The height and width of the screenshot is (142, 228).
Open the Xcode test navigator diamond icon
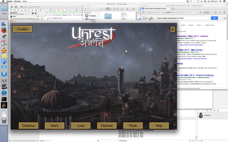[25, 10]
